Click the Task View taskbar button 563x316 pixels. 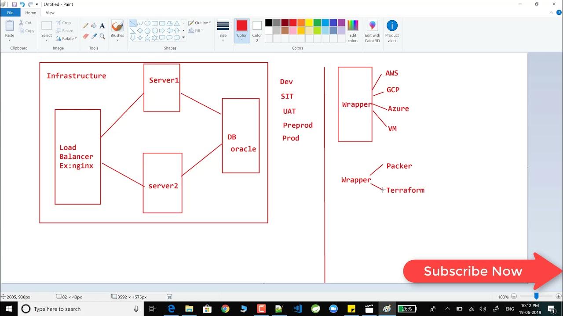[153, 309]
